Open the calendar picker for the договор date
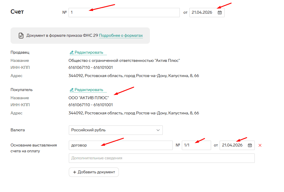Image resolution: width=284 pixels, height=192 pixels. click(x=250, y=145)
